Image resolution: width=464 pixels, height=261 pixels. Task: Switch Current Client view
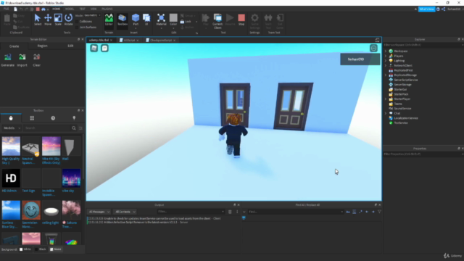click(x=217, y=21)
